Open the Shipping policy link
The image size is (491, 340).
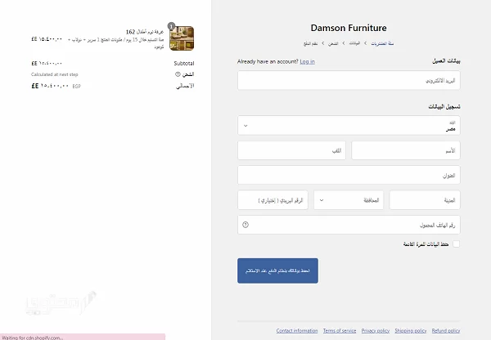pos(411,331)
